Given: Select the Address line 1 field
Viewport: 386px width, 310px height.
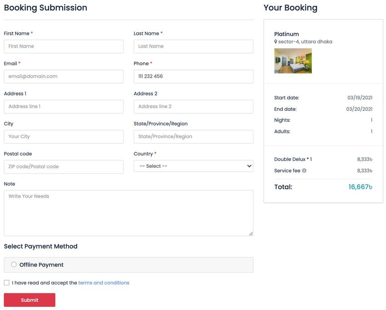Looking at the screenshot, I should tap(64, 106).
